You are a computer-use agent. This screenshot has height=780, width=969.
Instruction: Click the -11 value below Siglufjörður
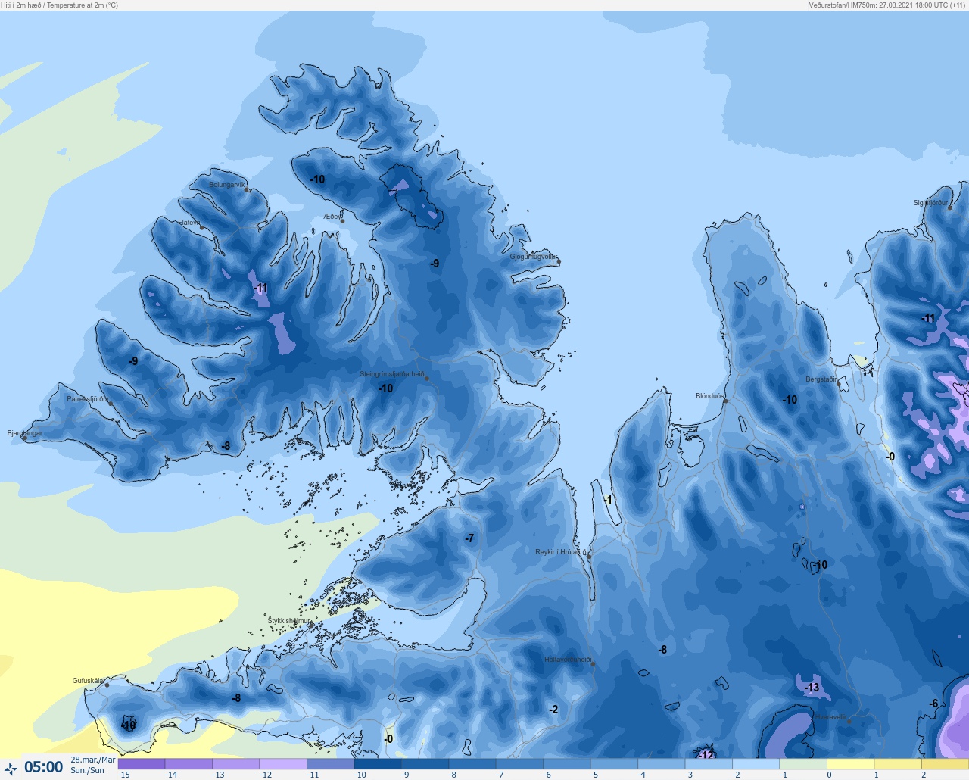[928, 318]
